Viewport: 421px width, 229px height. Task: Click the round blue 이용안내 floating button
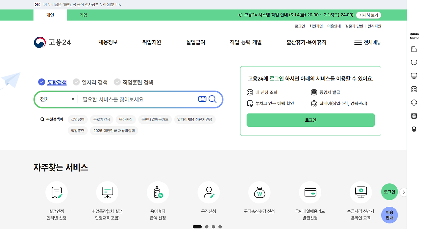click(389, 215)
